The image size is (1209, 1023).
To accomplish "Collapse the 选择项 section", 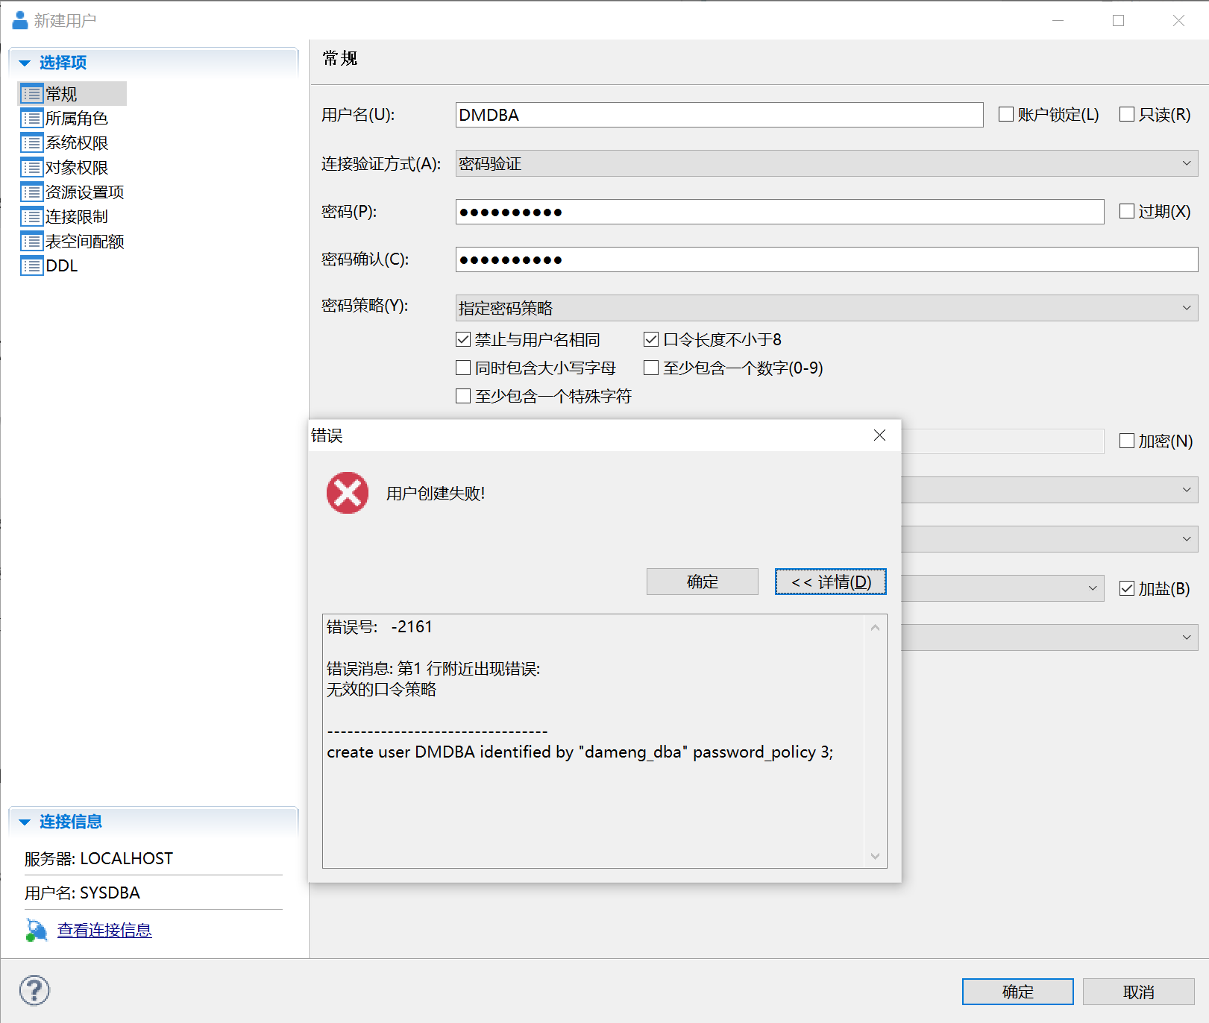I will [x=25, y=63].
